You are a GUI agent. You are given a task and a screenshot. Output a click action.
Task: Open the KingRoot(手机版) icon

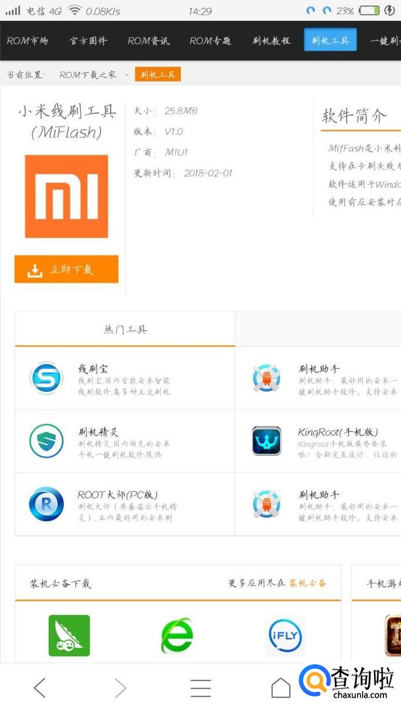267,441
